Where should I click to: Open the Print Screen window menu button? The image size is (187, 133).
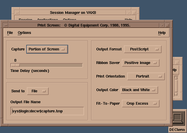pos(6,25)
